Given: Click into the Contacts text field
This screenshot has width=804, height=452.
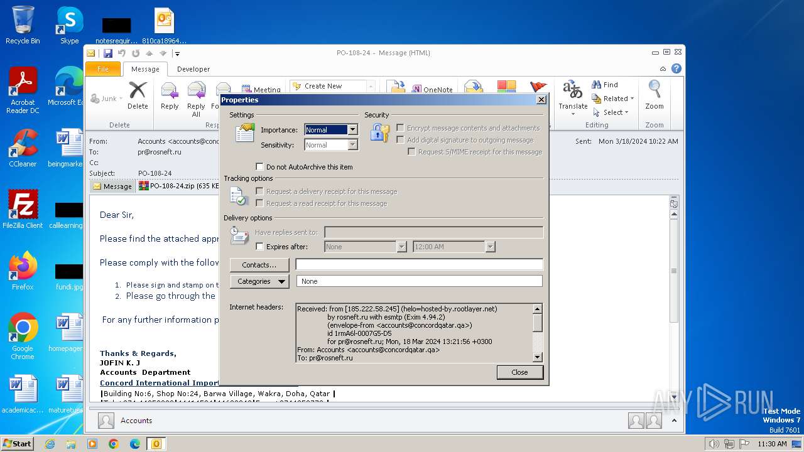Looking at the screenshot, I should point(419,264).
